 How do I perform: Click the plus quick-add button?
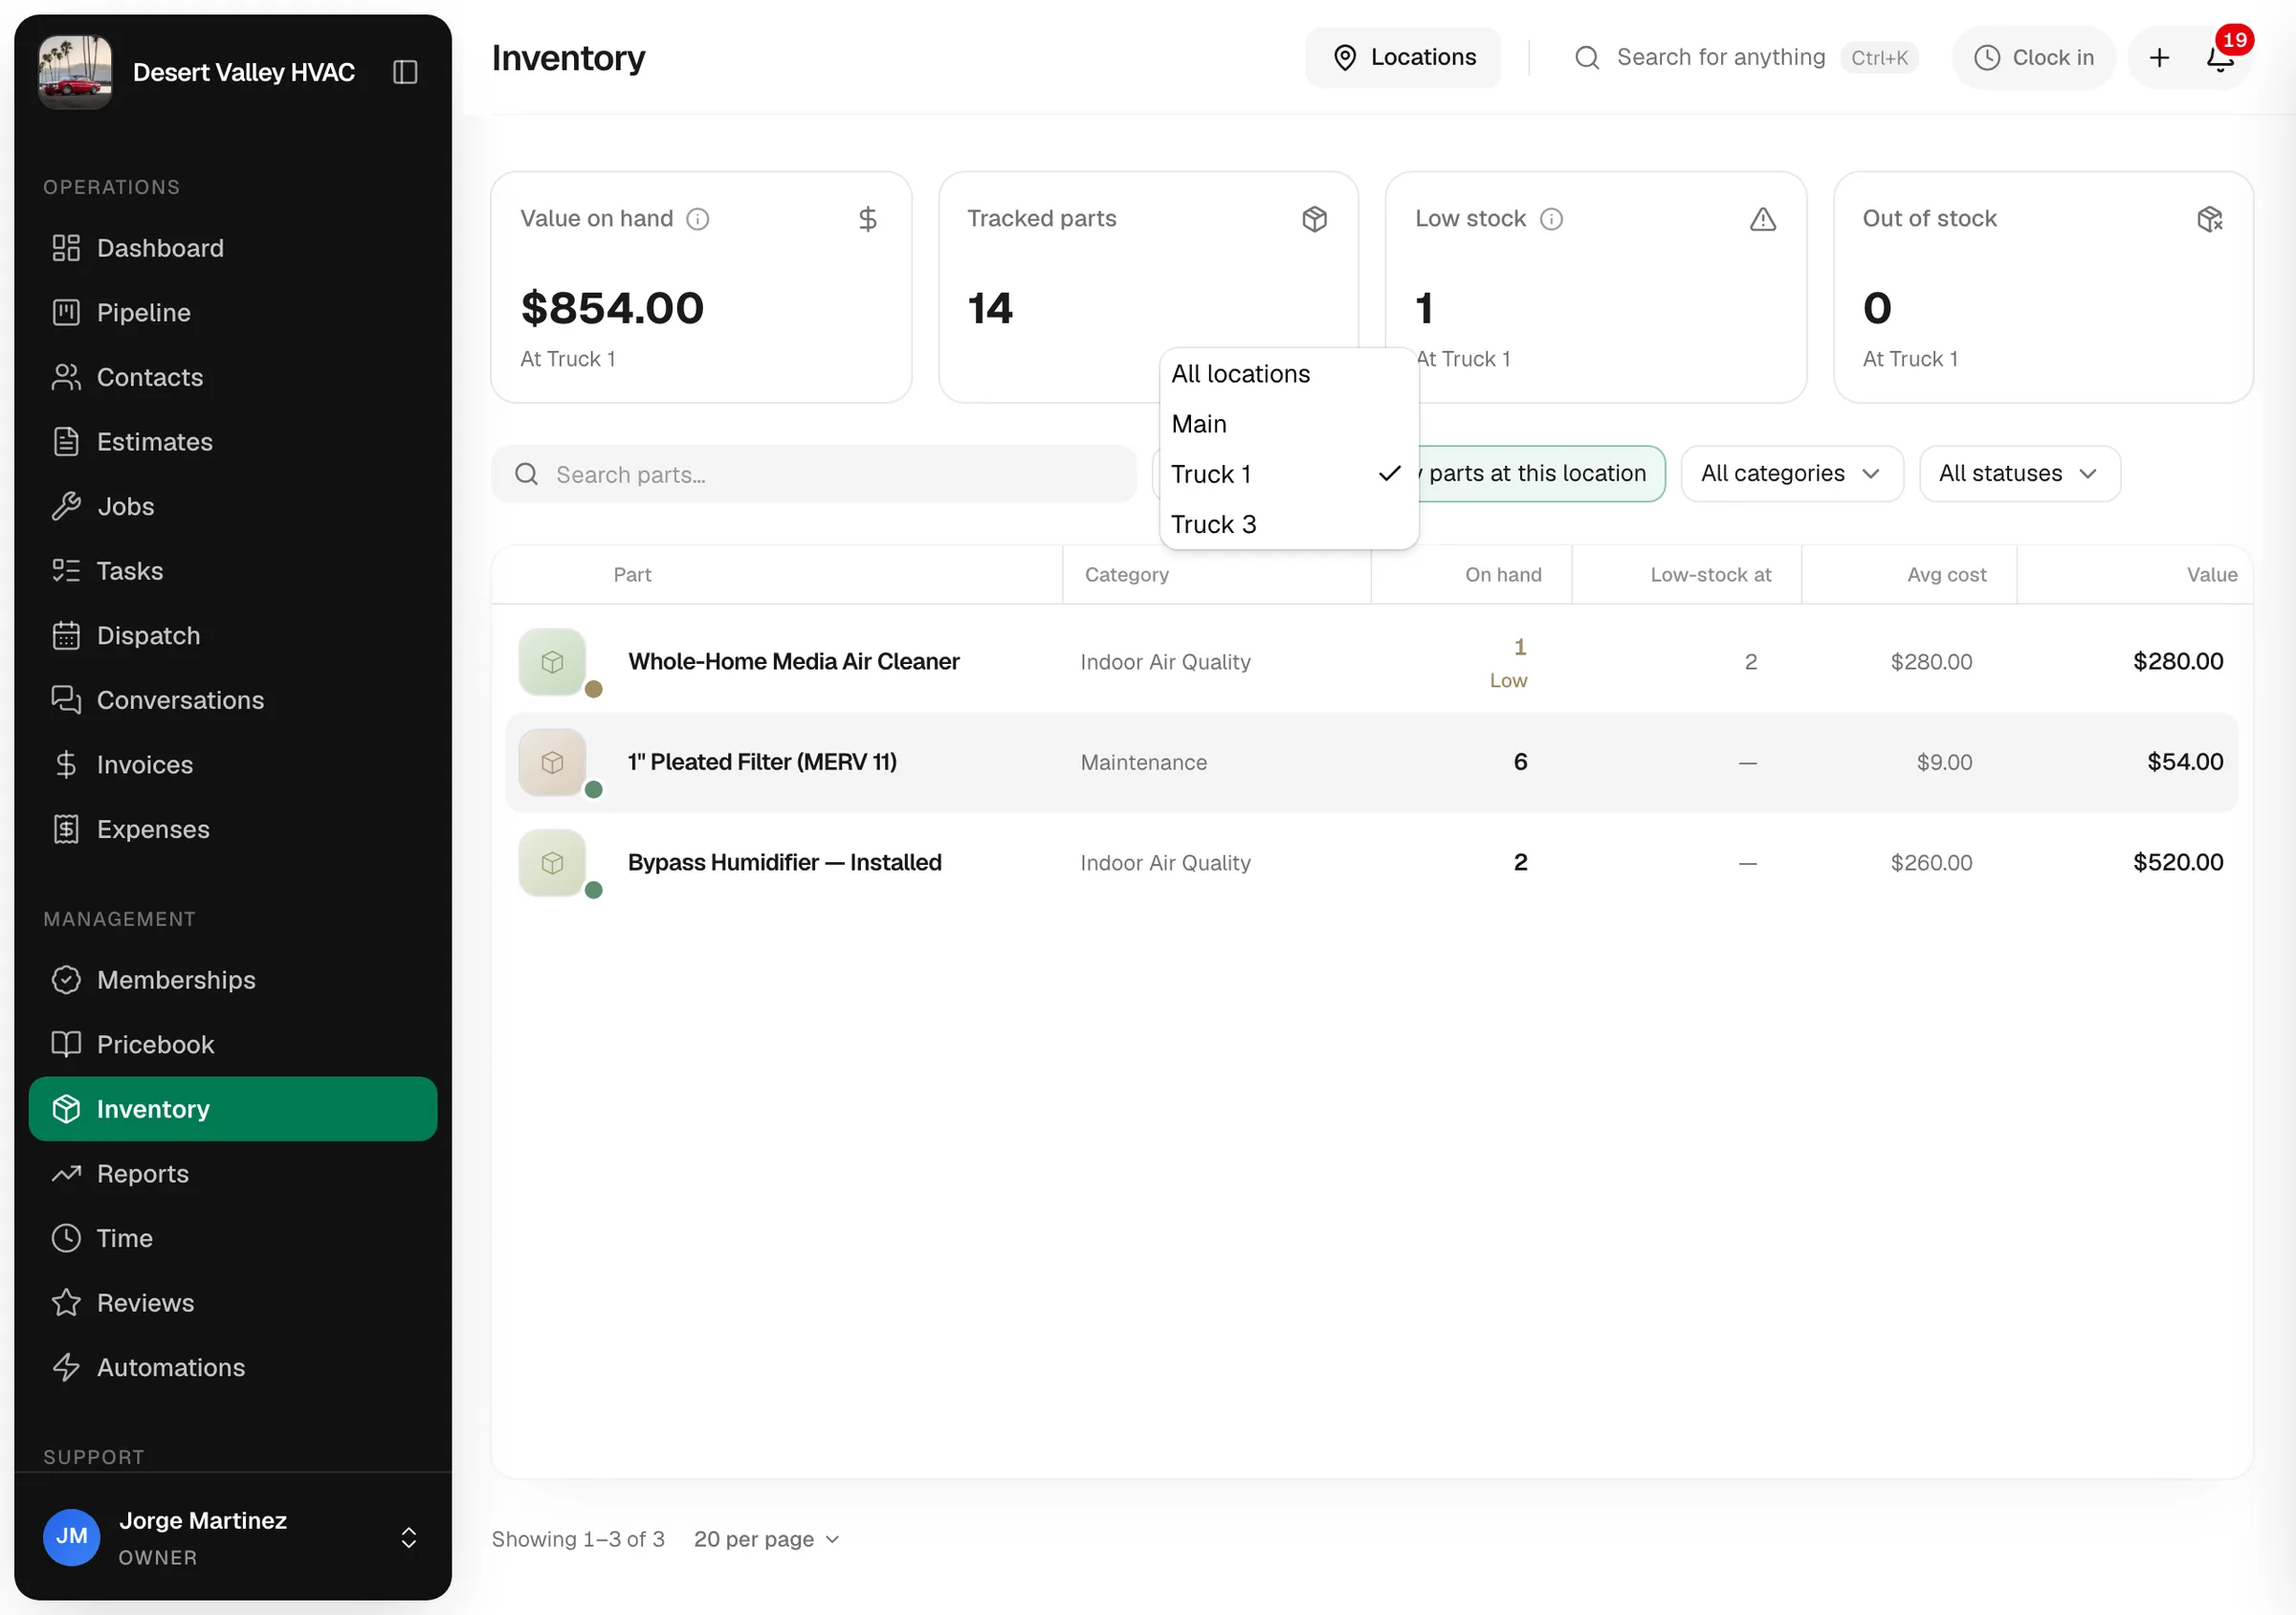pos(2159,58)
